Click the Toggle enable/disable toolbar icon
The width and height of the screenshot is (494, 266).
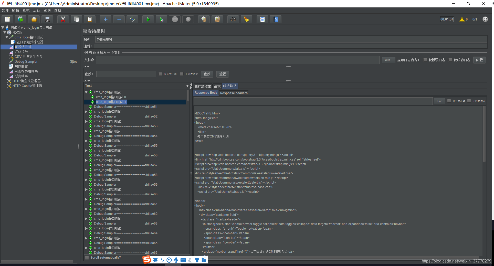tap(132, 19)
